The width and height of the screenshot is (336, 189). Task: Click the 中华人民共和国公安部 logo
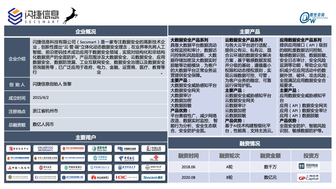[45, 158]
